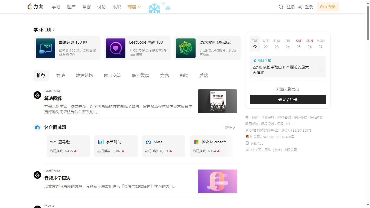The height and width of the screenshot is (208, 370).
Task: Open the Plus 会员 link
Action: (328, 7)
